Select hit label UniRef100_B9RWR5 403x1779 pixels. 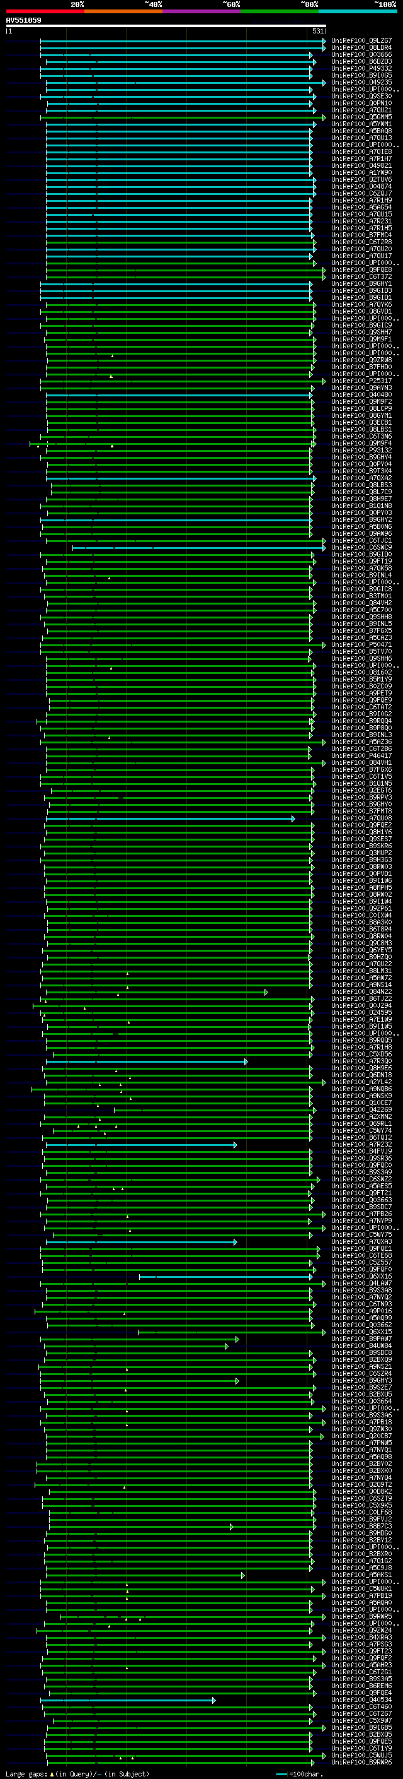361,1617
